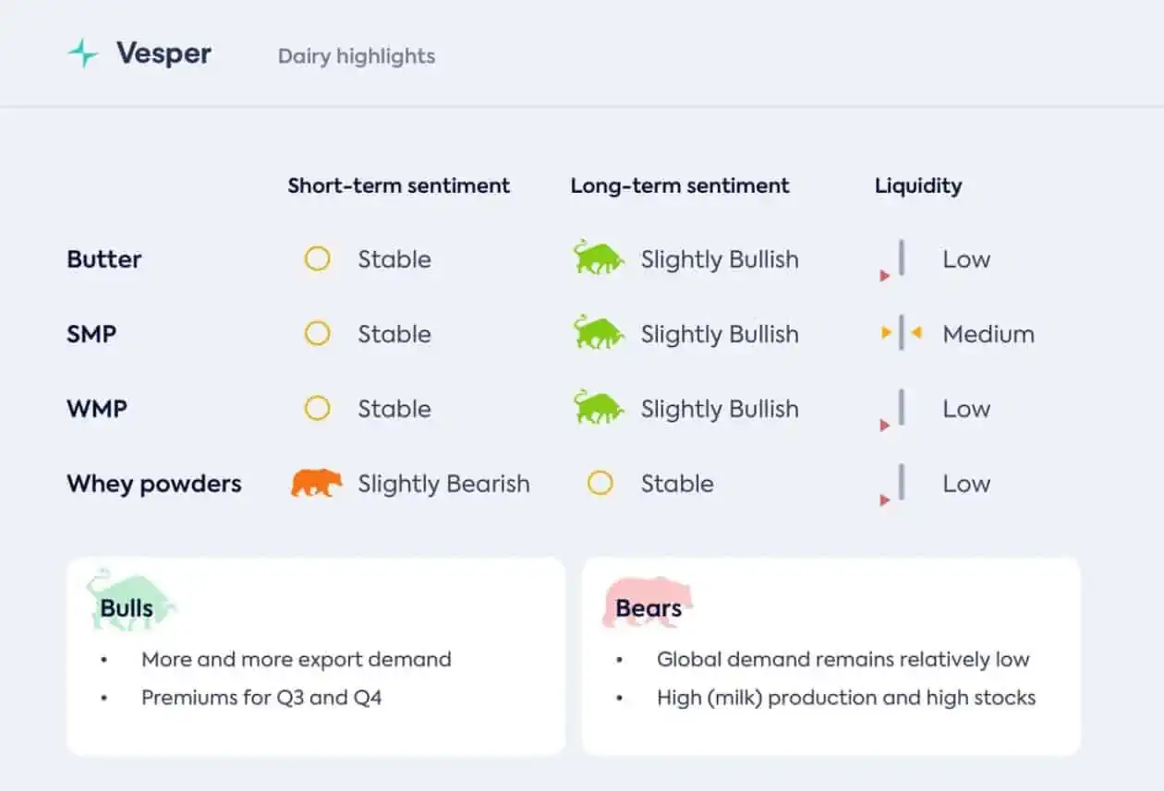Click the Butter low liquidity indicator

(893, 261)
